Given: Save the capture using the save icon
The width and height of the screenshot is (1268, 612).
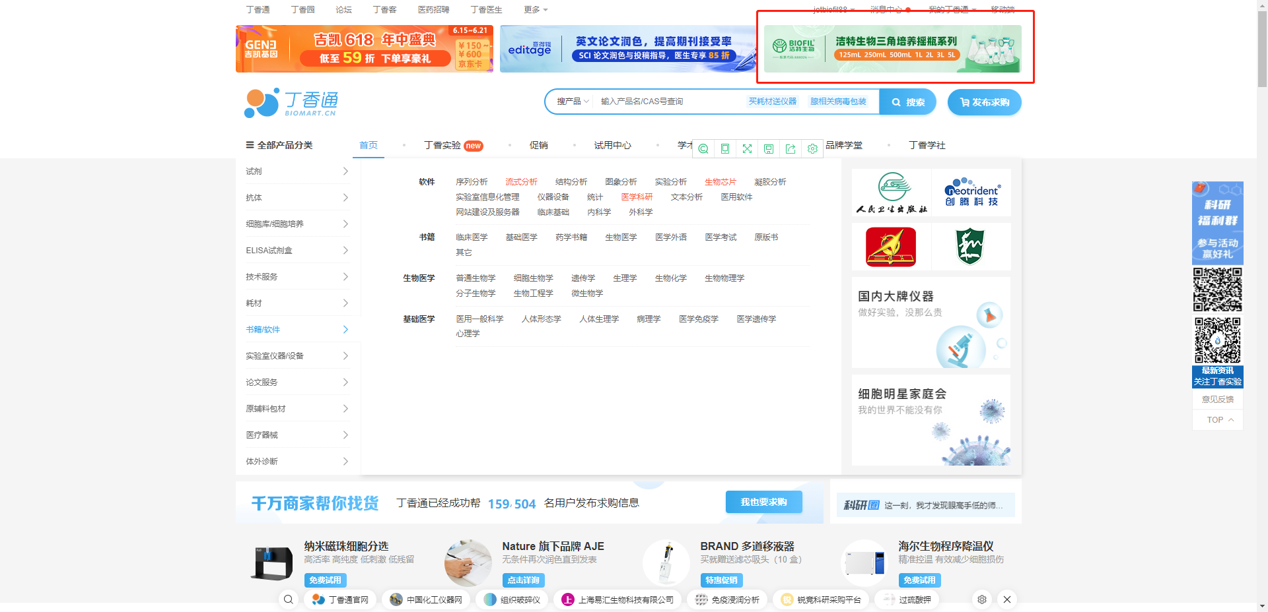Looking at the screenshot, I should (x=768, y=149).
